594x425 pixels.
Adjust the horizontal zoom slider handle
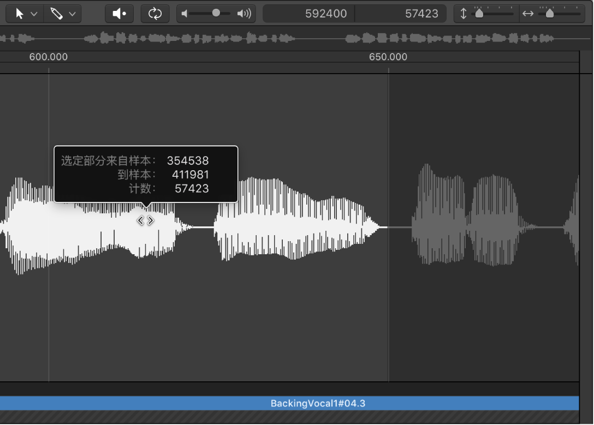[x=549, y=14]
